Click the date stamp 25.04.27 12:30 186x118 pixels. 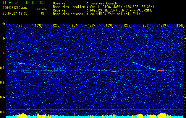15,14
